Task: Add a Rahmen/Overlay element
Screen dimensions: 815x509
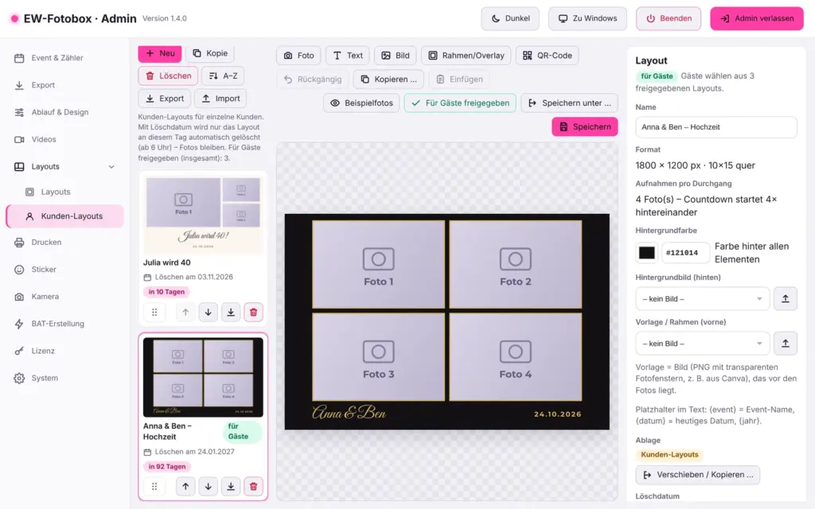Action: [x=466, y=56]
